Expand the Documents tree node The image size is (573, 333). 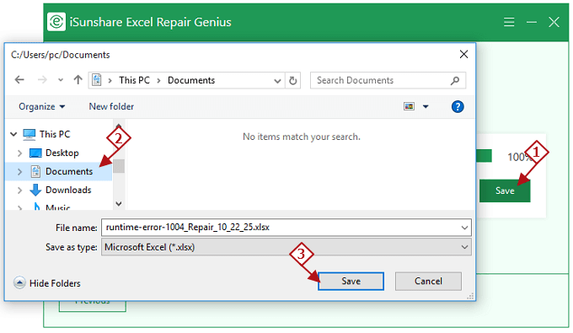19,171
